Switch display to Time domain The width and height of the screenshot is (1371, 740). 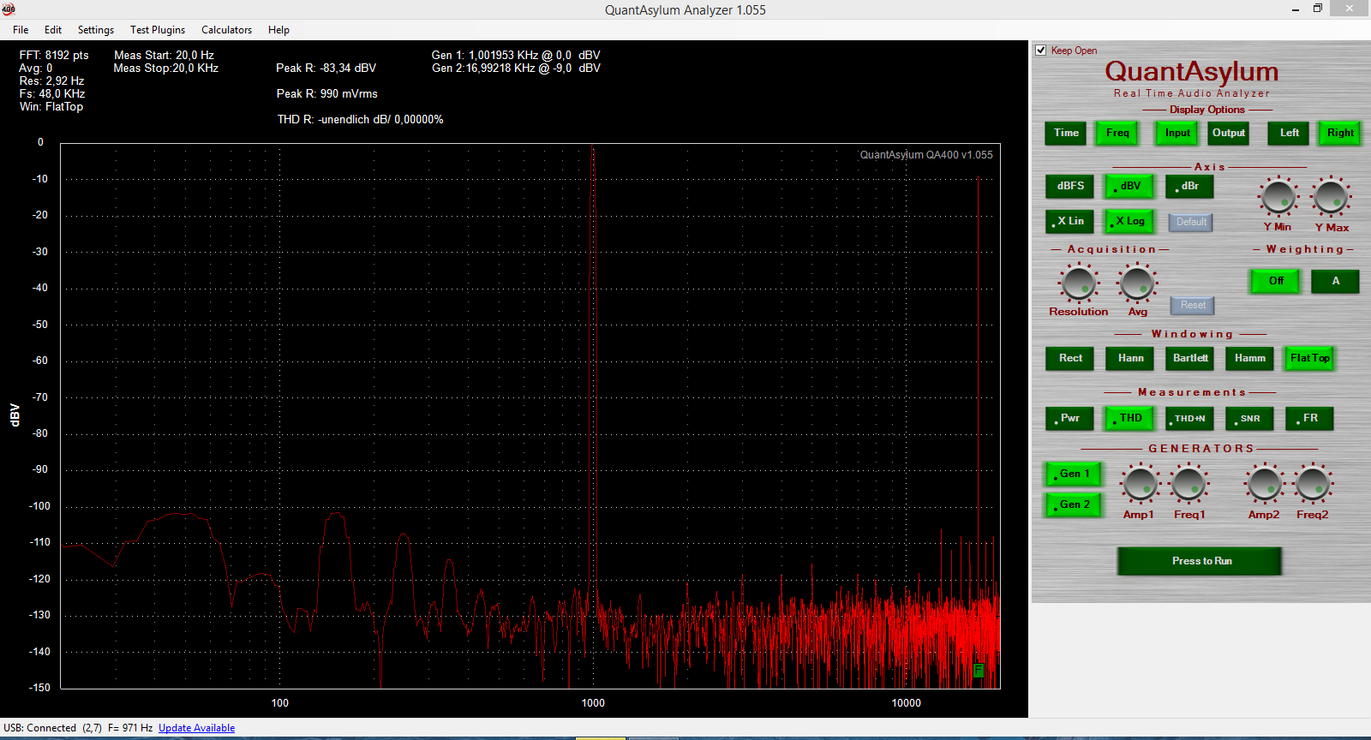click(1066, 133)
